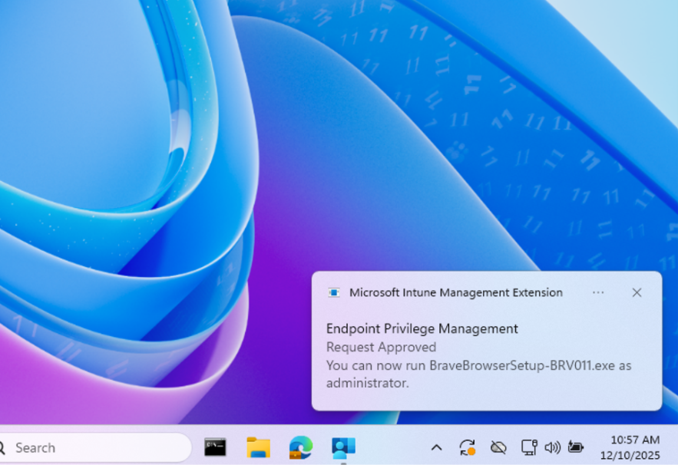The height and width of the screenshot is (465, 678).
Task: Open Command Prompt from the taskbar
Action: (215, 447)
